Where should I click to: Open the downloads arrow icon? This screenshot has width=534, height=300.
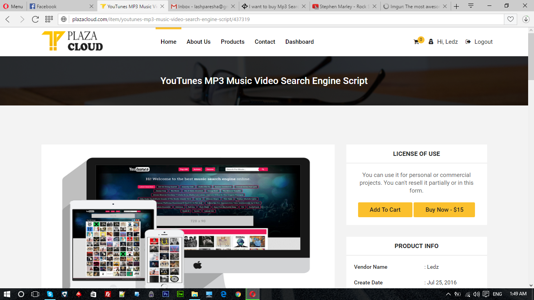click(x=525, y=19)
